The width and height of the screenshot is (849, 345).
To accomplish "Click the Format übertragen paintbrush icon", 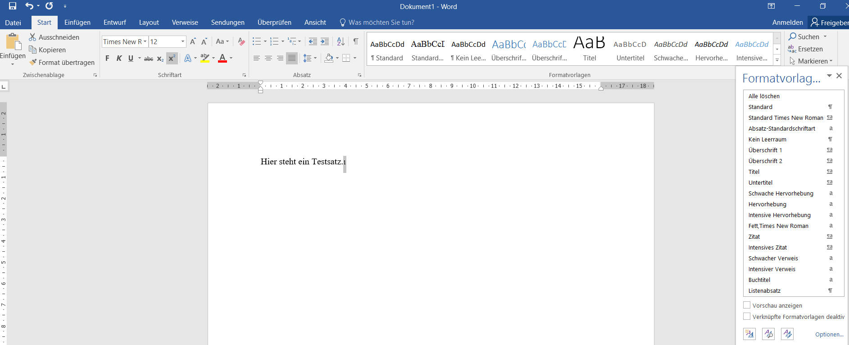I will (x=33, y=62).
